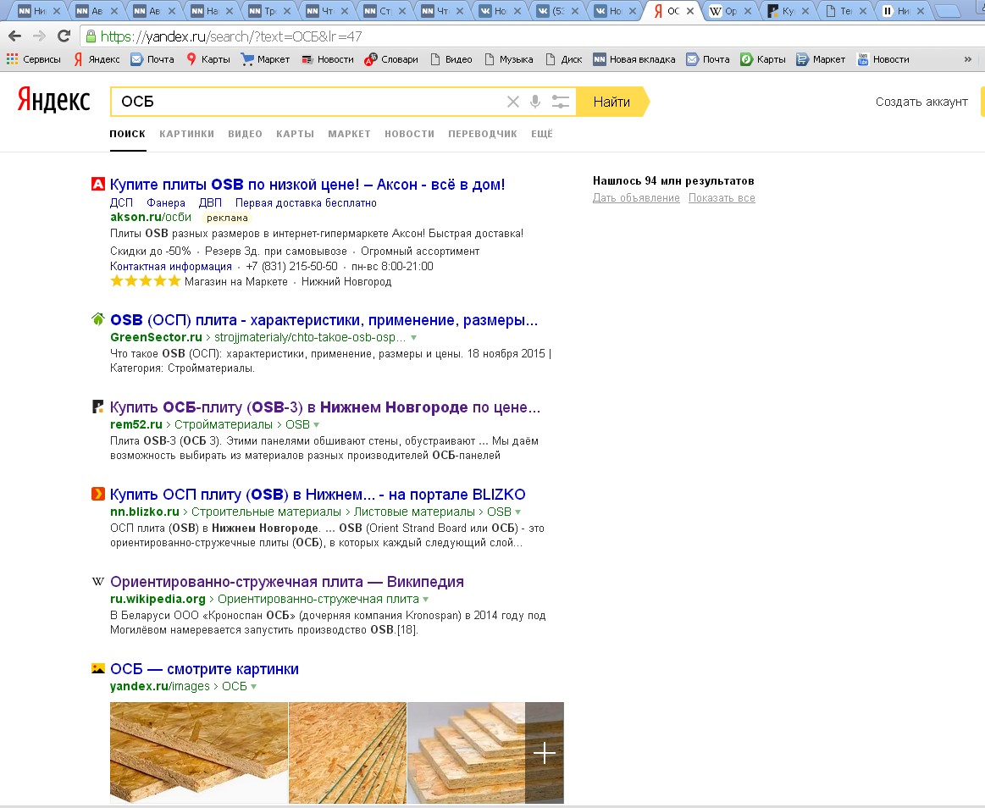Clear the search query with the X

[x=513, y=102]
